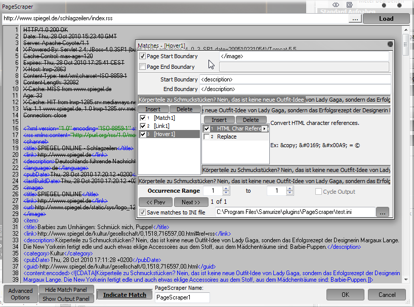Image resolution: width=414 pixels, height=307 pixels.
Task: Toggle Save matches to INI file
Action: [x=143, y=212]
